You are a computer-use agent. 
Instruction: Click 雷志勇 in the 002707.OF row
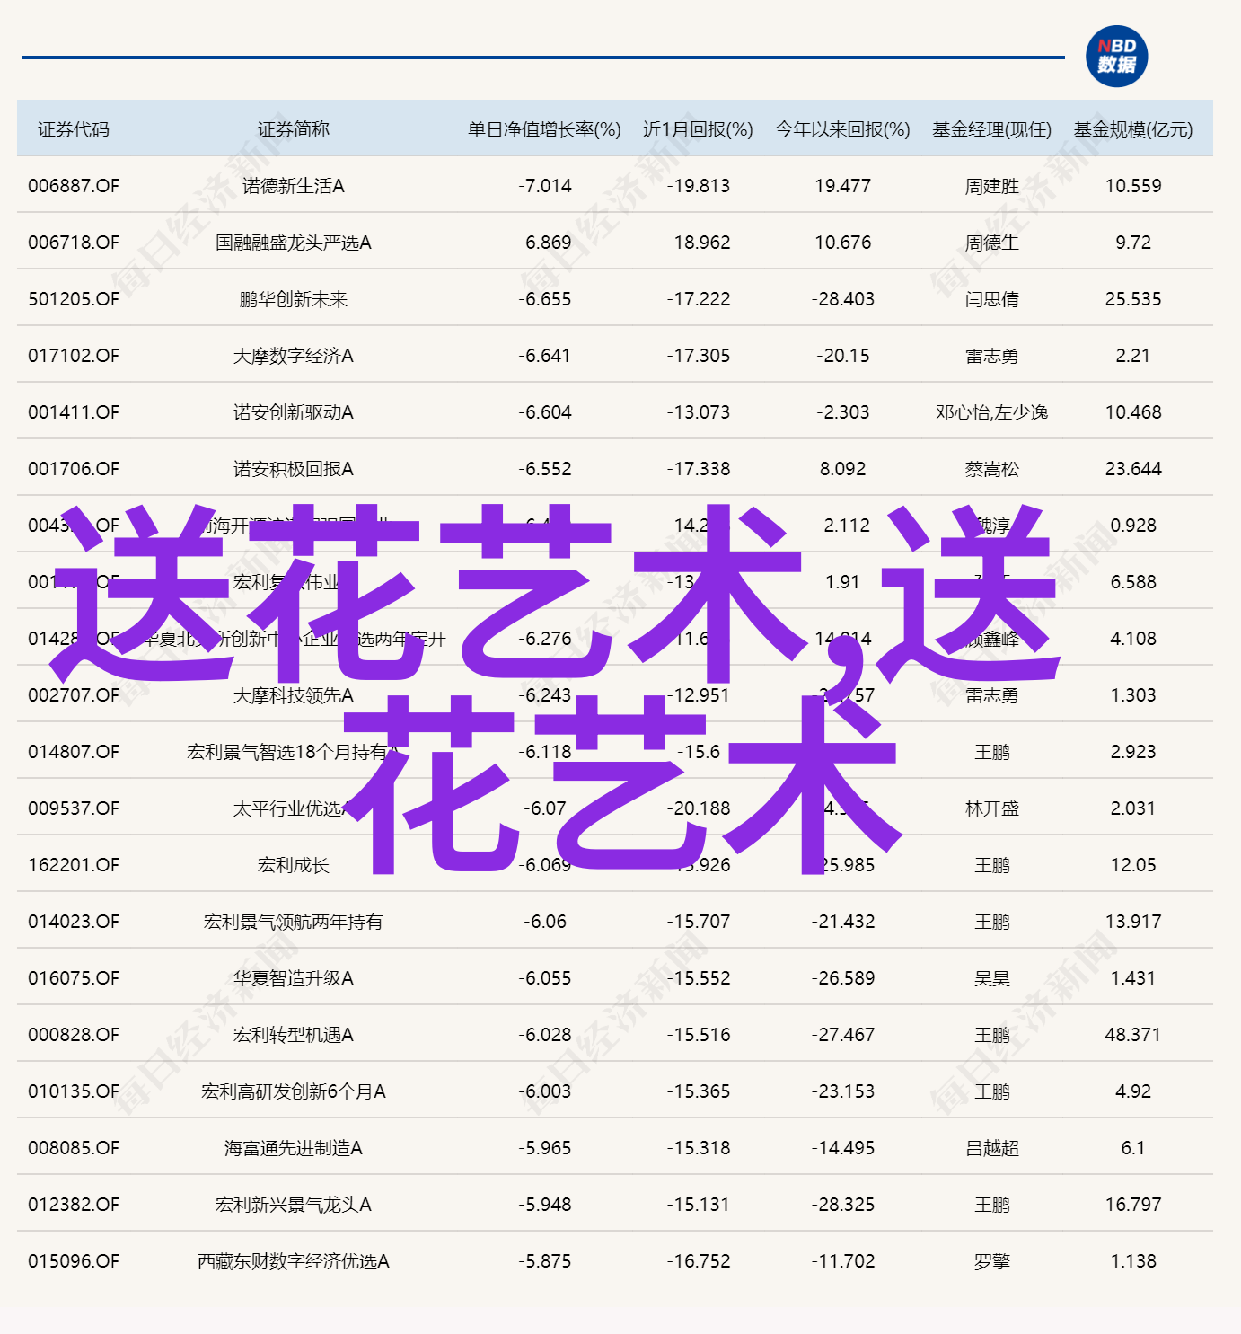click(x=992, y=695)
